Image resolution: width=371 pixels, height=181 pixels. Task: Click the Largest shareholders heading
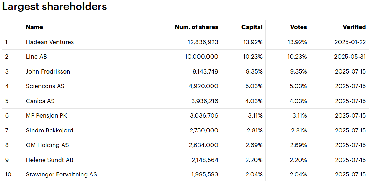click(x=54, y=7)
